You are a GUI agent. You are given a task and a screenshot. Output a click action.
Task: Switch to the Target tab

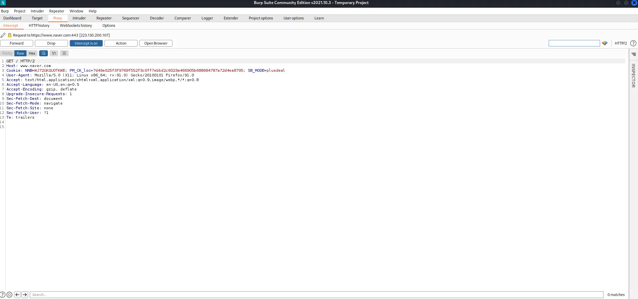[x=37, y=18]
